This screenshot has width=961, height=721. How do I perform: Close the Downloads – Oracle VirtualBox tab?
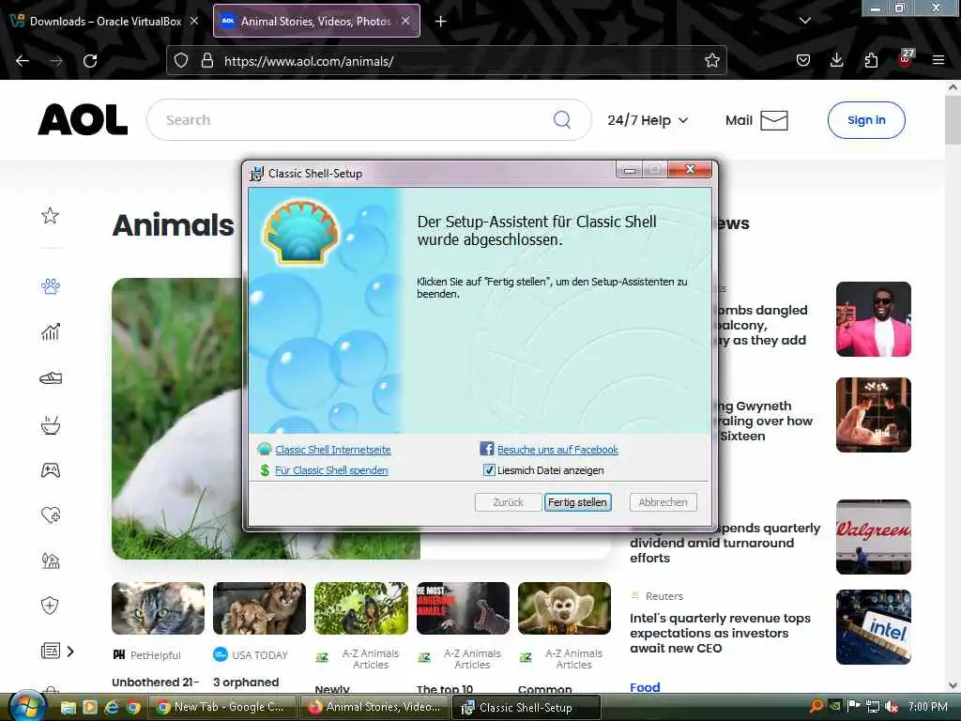194,21
